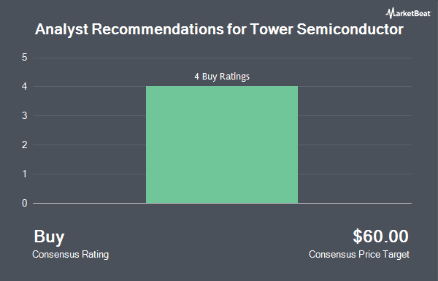Click the y-axis label 4
The width and height of the screenshot is (438, 281).
[x=25, y=87]
